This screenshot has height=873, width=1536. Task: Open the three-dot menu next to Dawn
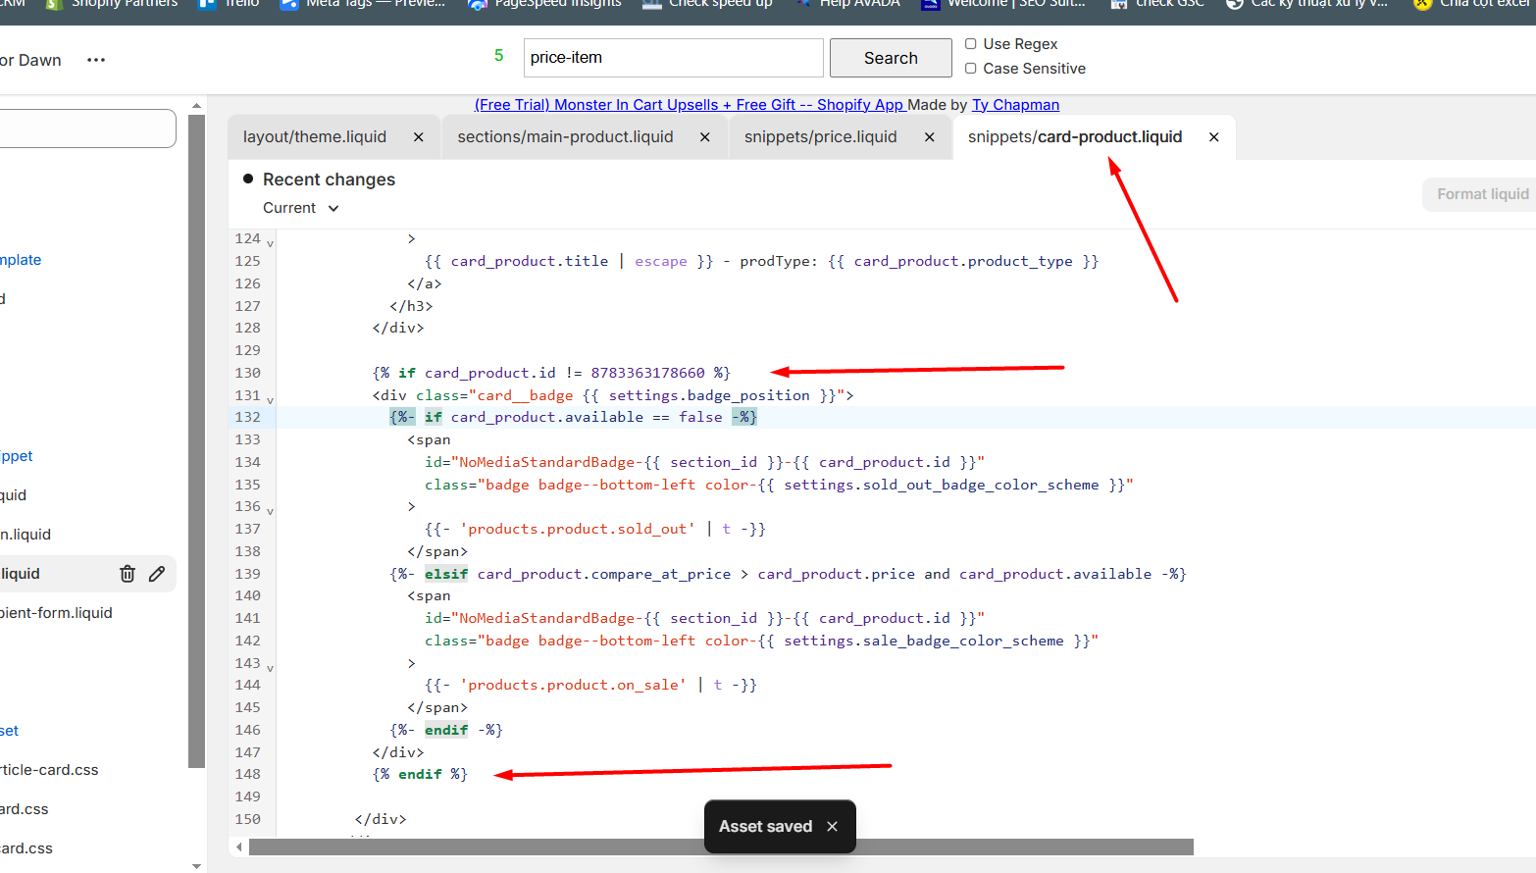tap(95, 60)
